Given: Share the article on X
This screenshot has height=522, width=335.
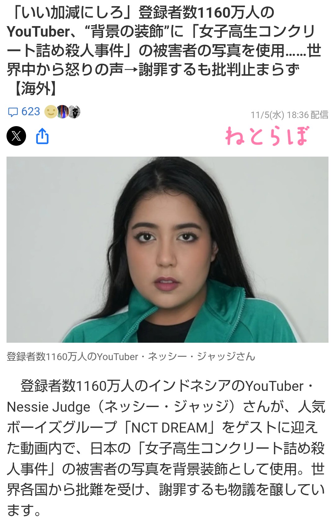Looking at the screenshot, I should tap(16, 136).
